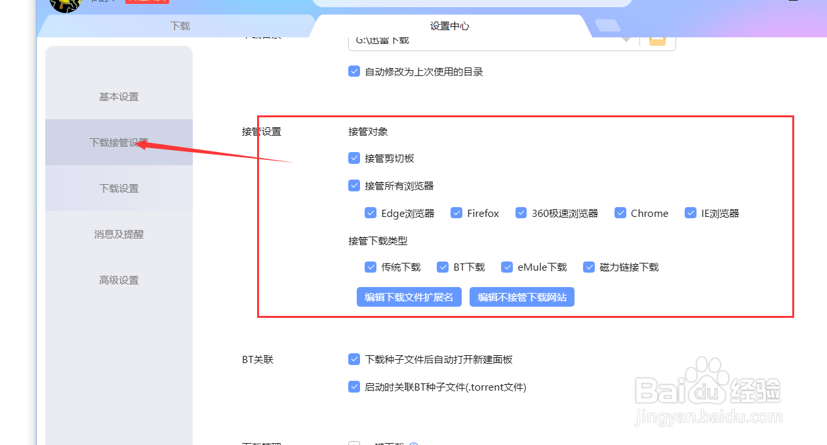Image resolution: width=827 pixels, height=445 pixels.
Task: Click the Thunder app logo avatar
Action: pyautogui.click(x=64, y=5)
